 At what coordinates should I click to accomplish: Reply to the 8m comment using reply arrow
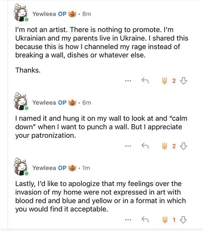145,81
